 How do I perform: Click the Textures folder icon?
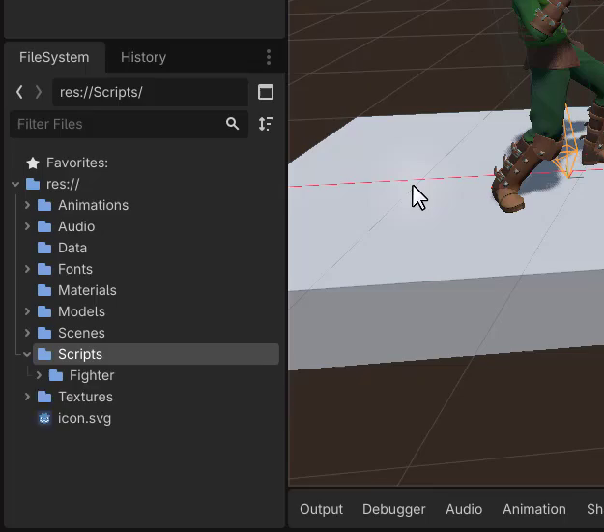tap(44, 397)
